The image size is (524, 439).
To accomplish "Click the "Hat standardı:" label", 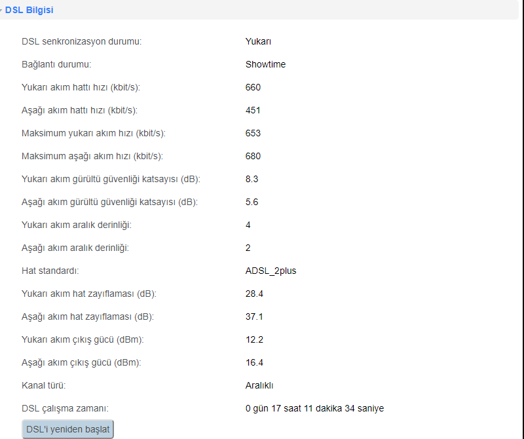I will (x=50, y=271).
